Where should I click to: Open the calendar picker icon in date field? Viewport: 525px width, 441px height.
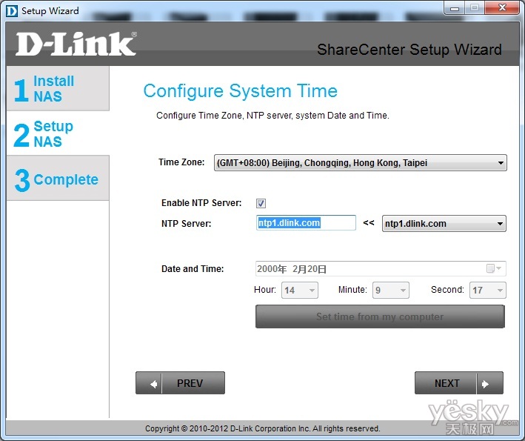493,268
